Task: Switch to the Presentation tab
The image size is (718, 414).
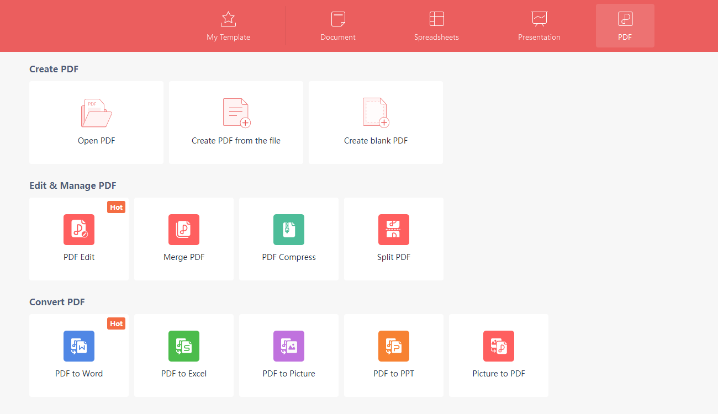Action: [539, 25]
